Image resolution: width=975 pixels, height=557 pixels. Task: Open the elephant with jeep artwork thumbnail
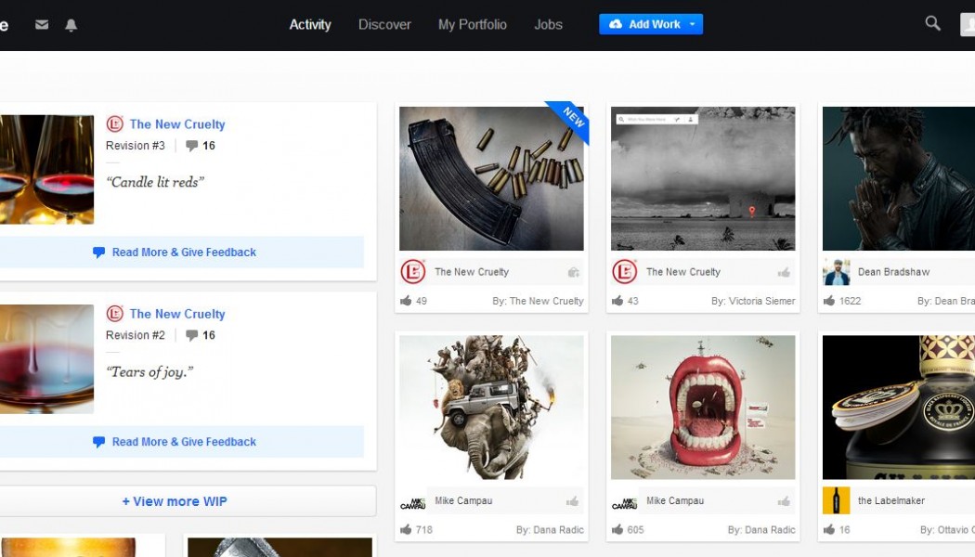(x=491, y=408)
